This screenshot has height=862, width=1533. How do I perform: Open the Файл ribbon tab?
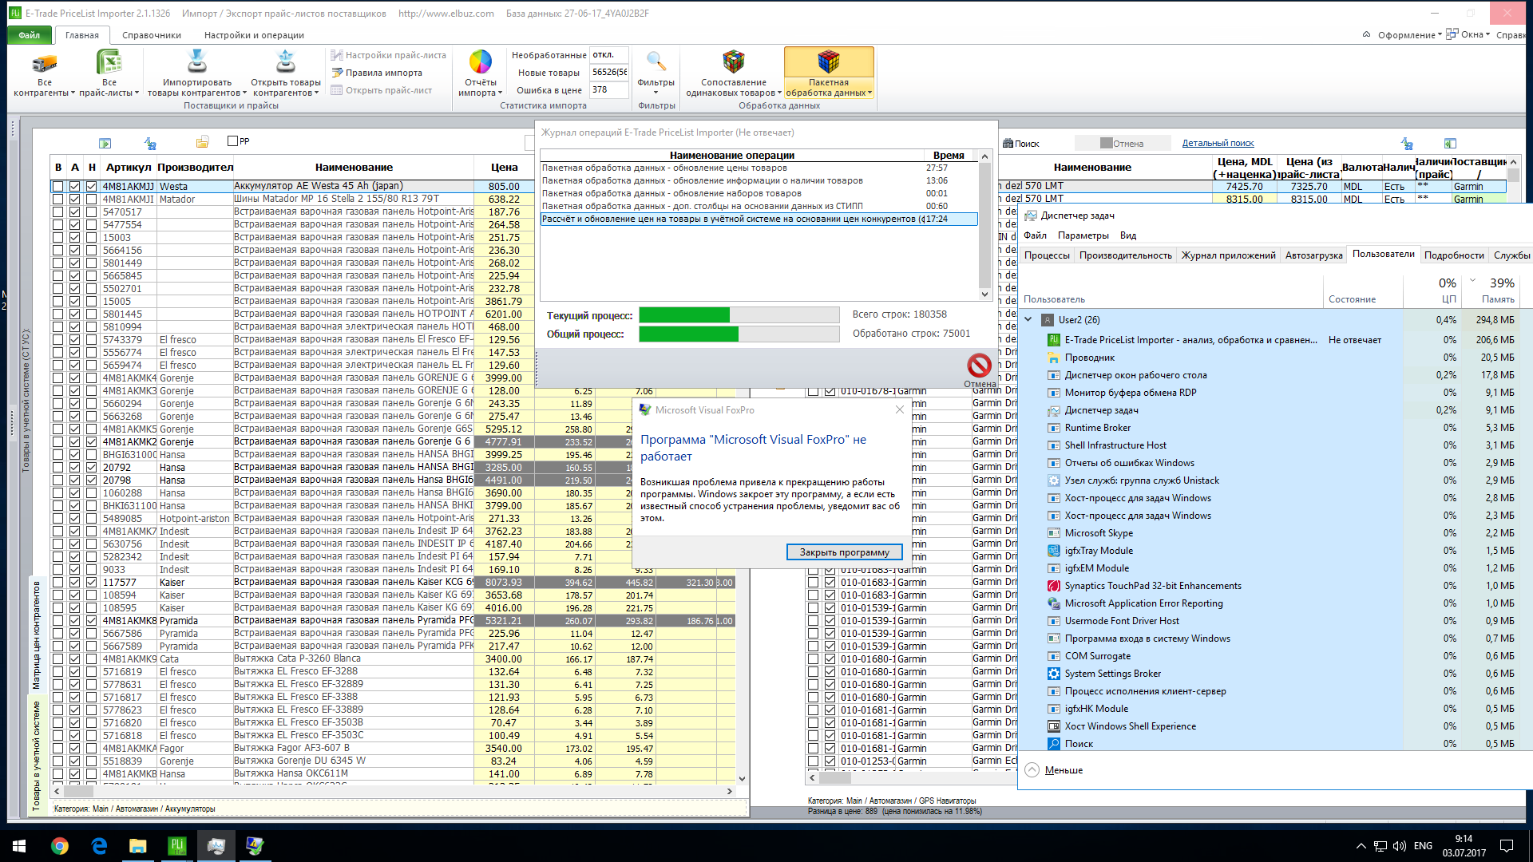pos(30,35)
